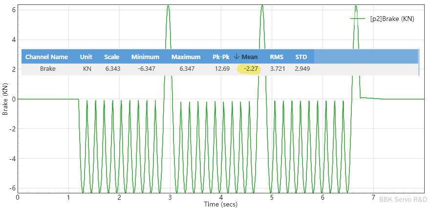432x208 pixels.
Task: Sort table by the Scale column
Action: coord(111,57)
